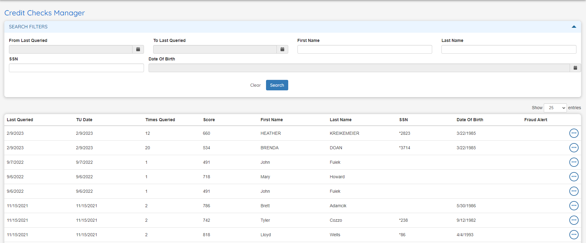Open calendar picker for From Last Queried
The width and height of the screenshot is (586, 243).
point(138,49)
